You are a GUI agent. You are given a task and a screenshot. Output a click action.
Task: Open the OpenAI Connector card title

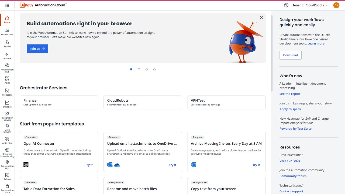click(x=39, y=144)
